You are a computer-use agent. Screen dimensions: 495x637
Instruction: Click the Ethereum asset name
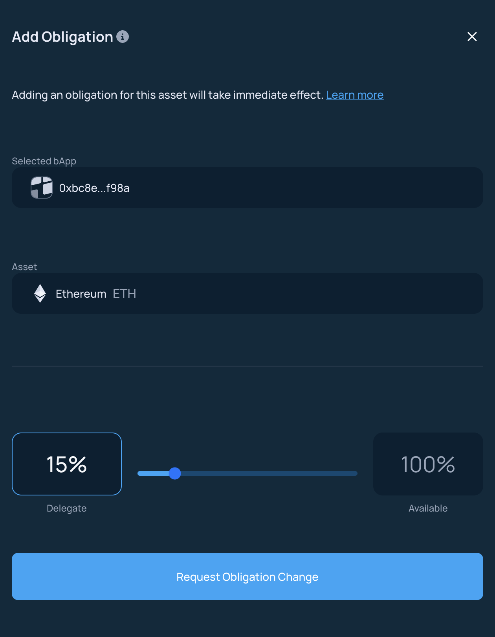(81, 294)
